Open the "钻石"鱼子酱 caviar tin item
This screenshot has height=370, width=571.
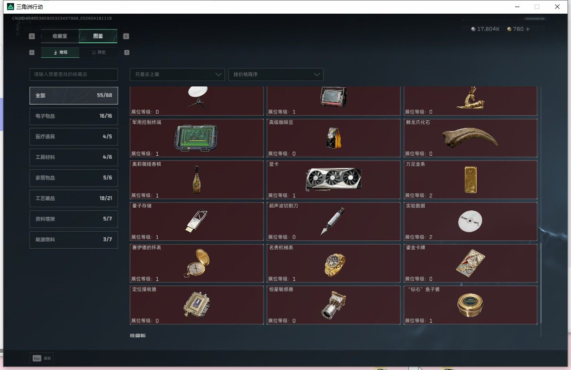click(471, 305)
